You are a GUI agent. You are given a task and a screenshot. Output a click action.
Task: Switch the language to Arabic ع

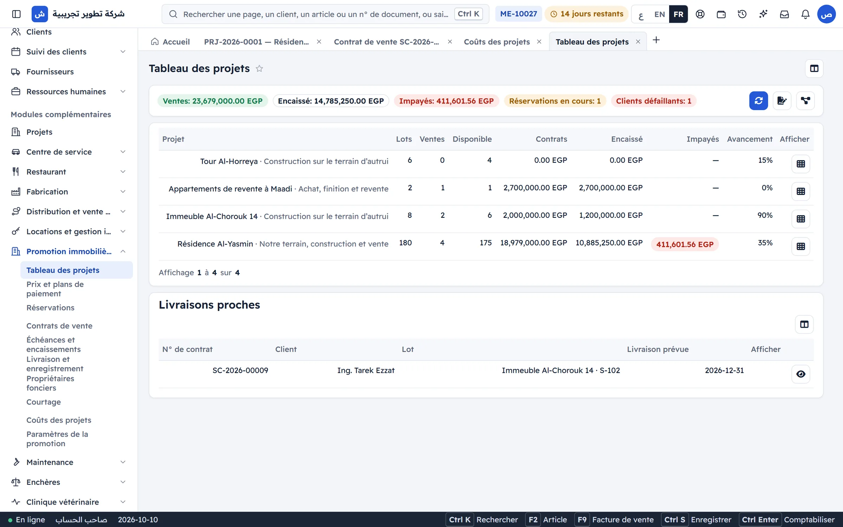[641, 14]
